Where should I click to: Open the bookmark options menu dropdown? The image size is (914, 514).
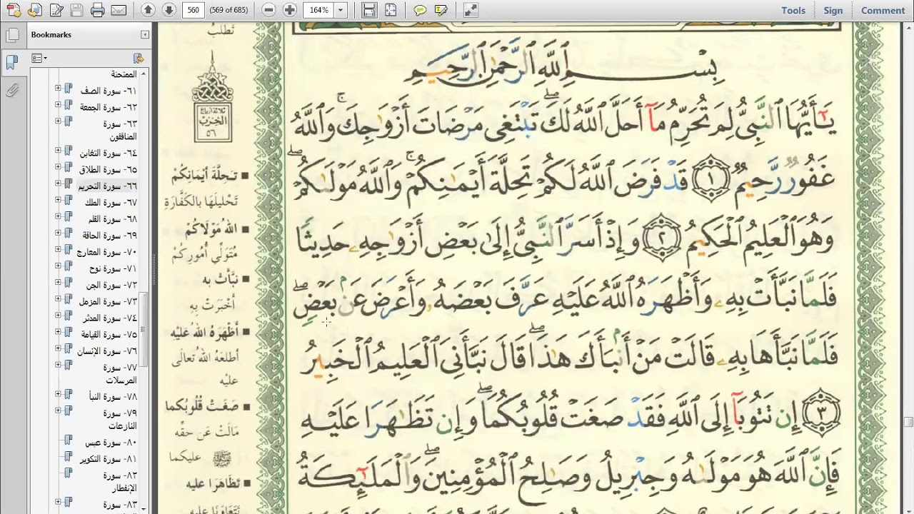(39, 58)
